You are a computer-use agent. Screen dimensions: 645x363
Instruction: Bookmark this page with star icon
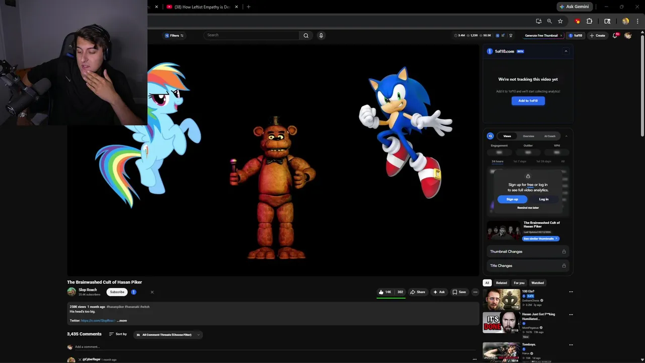[x=560, y=21]
